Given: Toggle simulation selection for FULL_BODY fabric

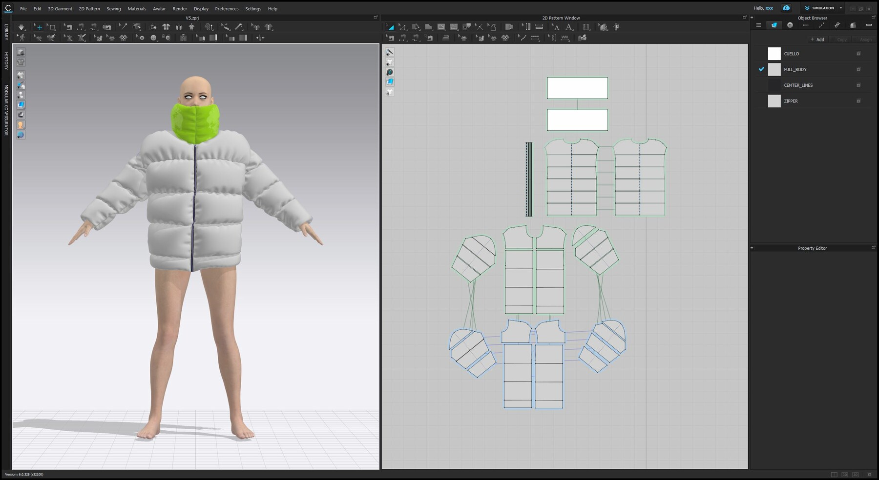Looking at the screenshot, I should (x=761, y=69).
